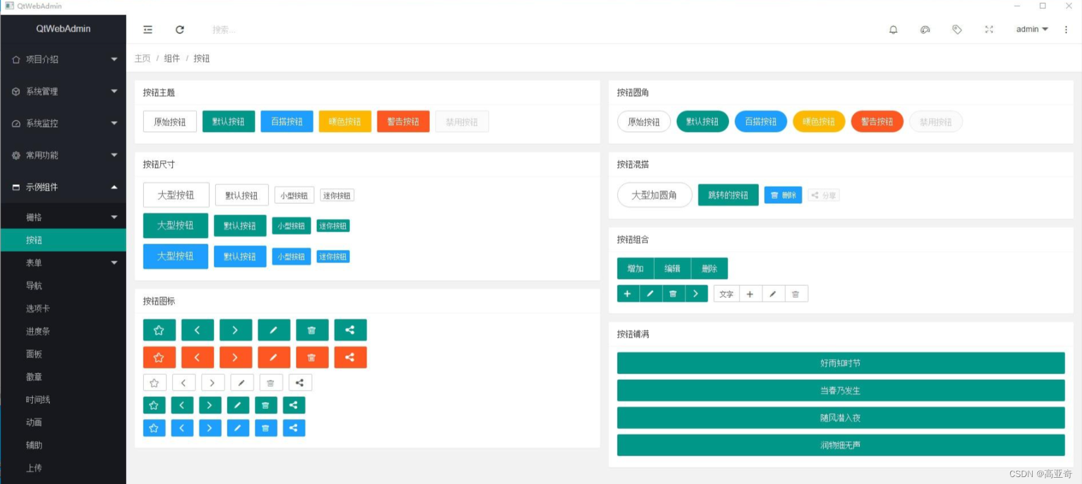Click the QtWebAdmin sidebar logo title
This screenshot has height=484, width=1082.
[x=63, y=28]
